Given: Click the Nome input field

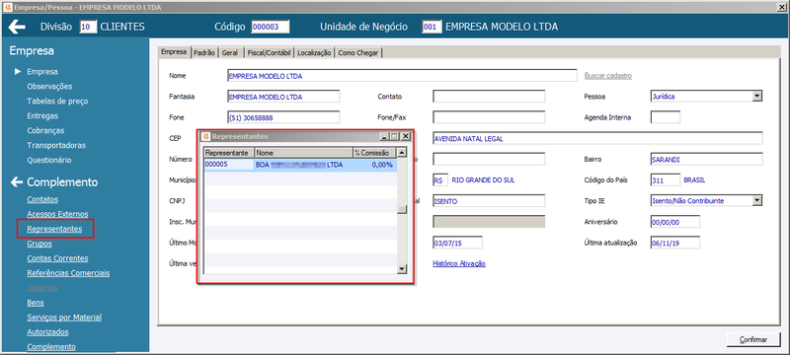Looking at the screenshot, I should pos(402,75).
